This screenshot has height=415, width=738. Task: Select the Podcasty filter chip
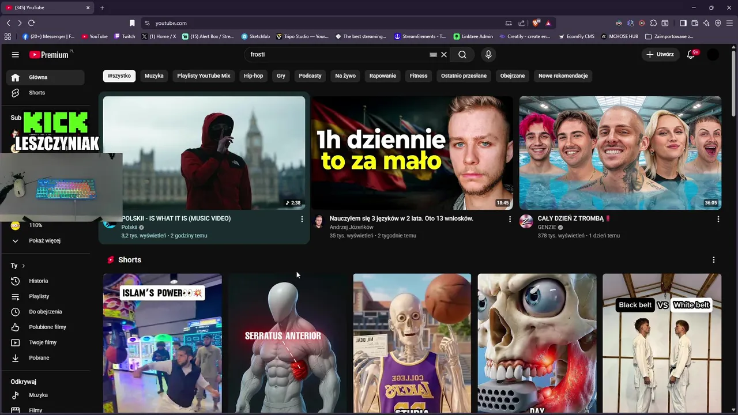(x=310, y=76)
